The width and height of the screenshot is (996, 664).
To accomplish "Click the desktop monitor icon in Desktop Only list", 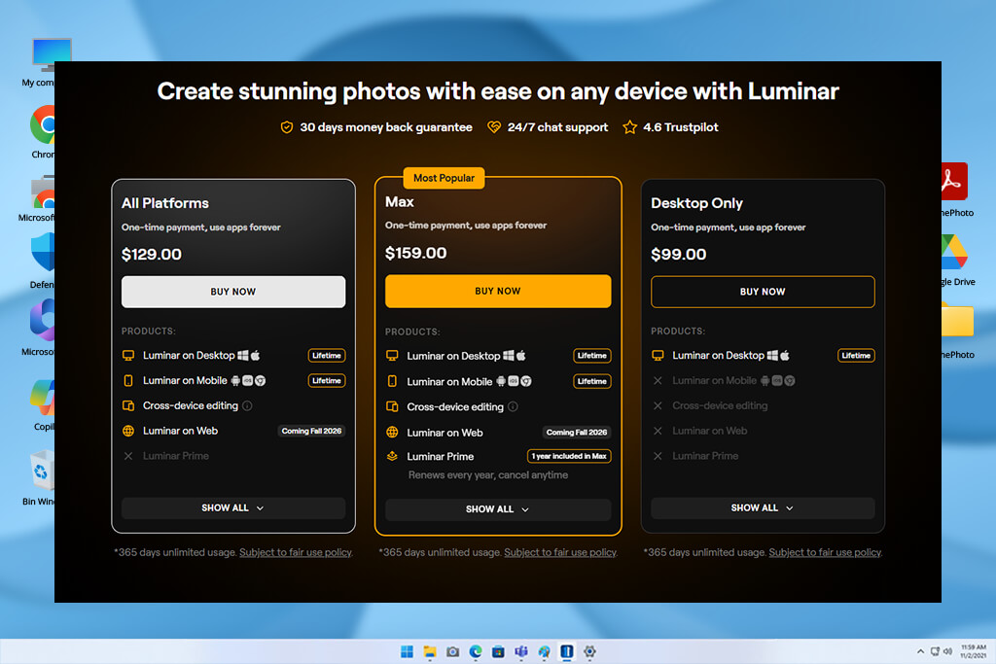I will coord(658,356).
